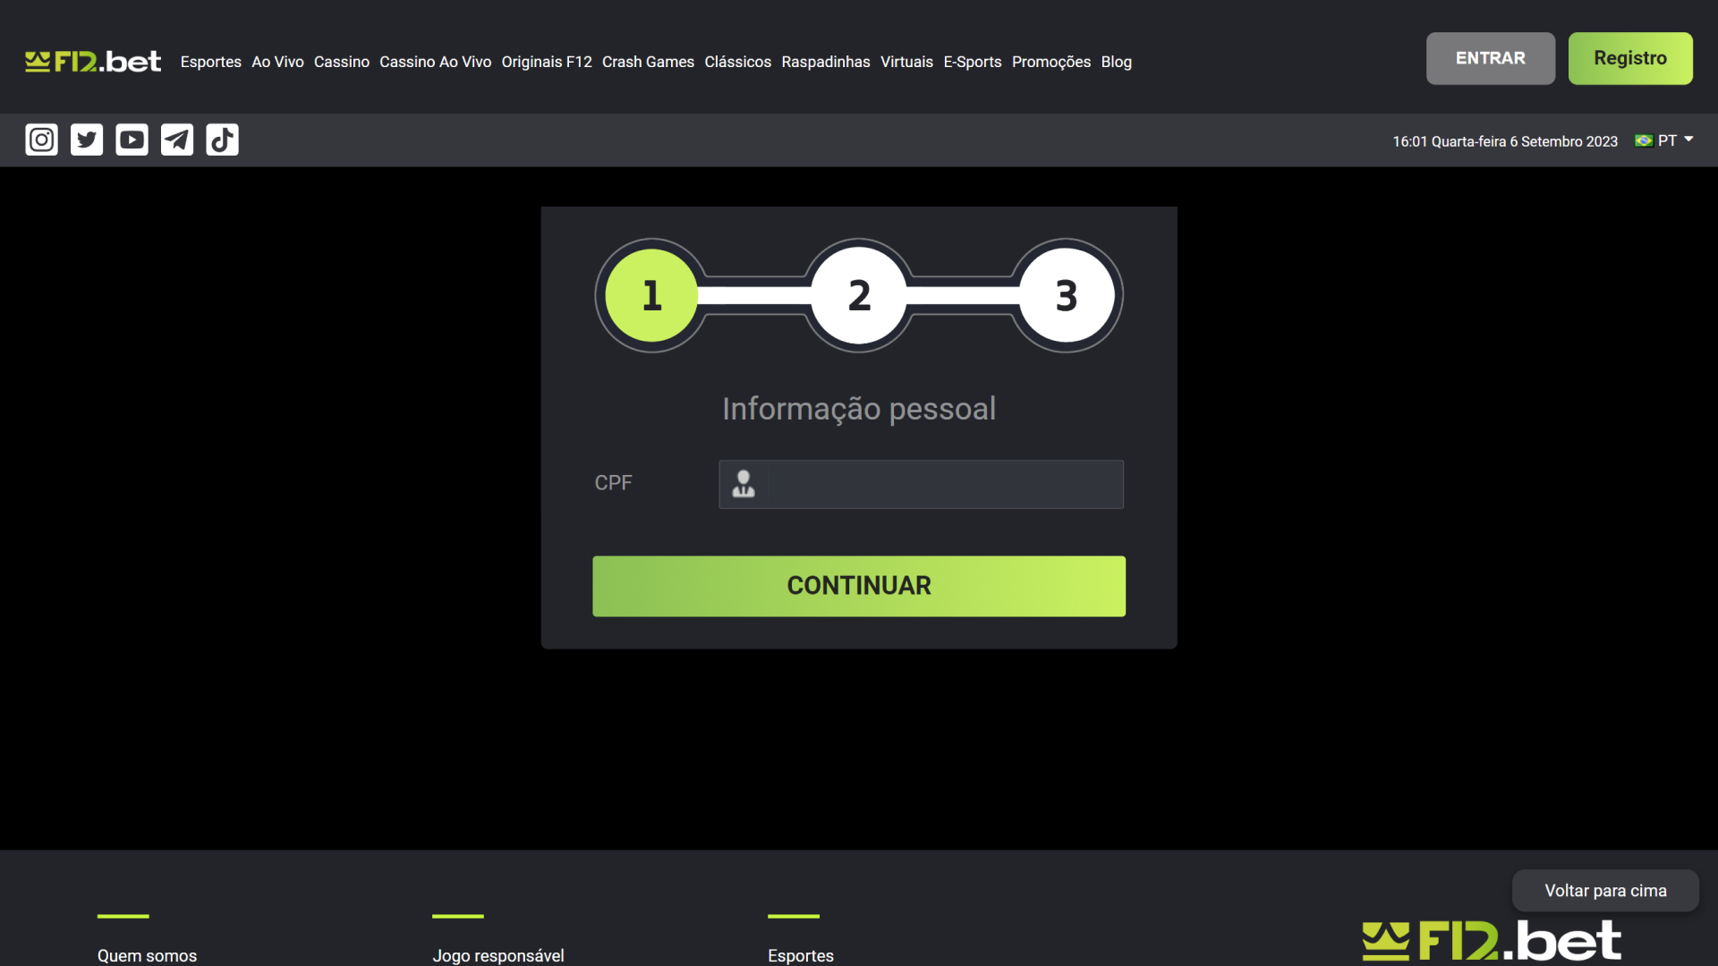Focus the CPF input field
The image size is (1718, 966).
pos(921,484)
